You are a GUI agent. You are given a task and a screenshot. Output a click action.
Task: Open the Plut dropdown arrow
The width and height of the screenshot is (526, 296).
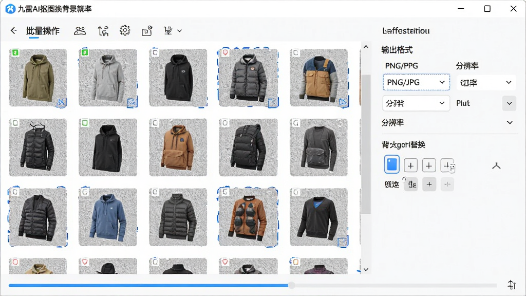(509, 103)
